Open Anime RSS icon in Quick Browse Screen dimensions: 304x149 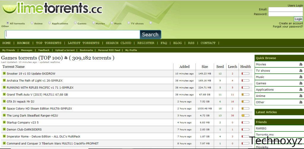tap(301, 96)
